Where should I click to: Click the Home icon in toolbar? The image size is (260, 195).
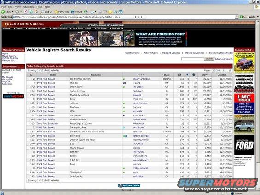click(36, 12)
